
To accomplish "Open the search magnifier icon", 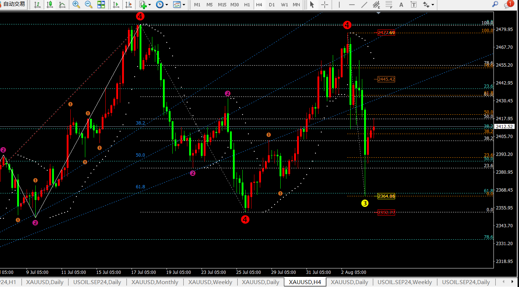I will tap(495, 4).
